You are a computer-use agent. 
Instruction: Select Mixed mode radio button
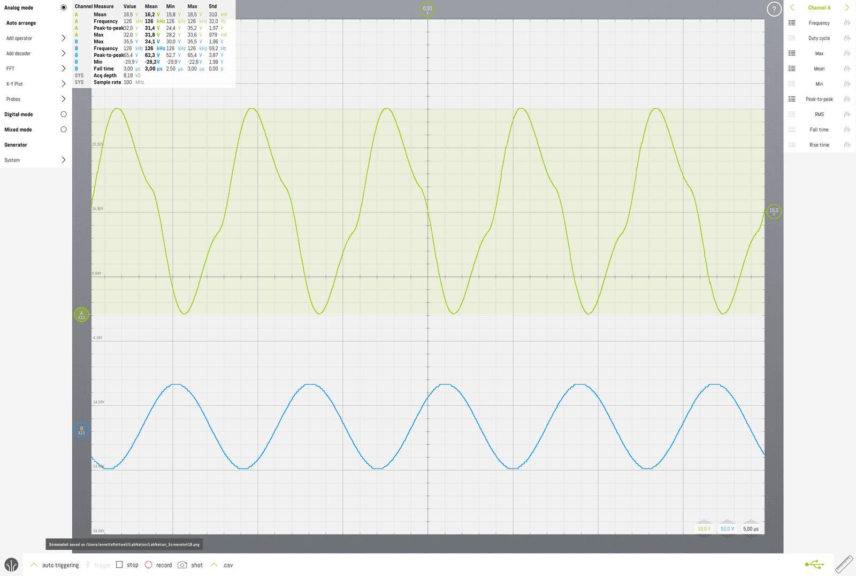[x=64, y=129]
